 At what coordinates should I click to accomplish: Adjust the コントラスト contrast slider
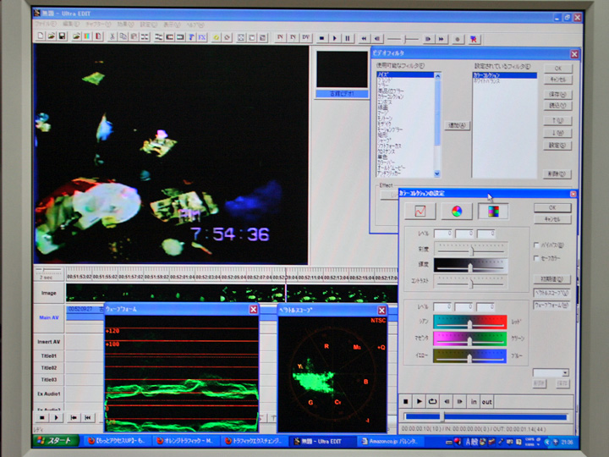471,282
